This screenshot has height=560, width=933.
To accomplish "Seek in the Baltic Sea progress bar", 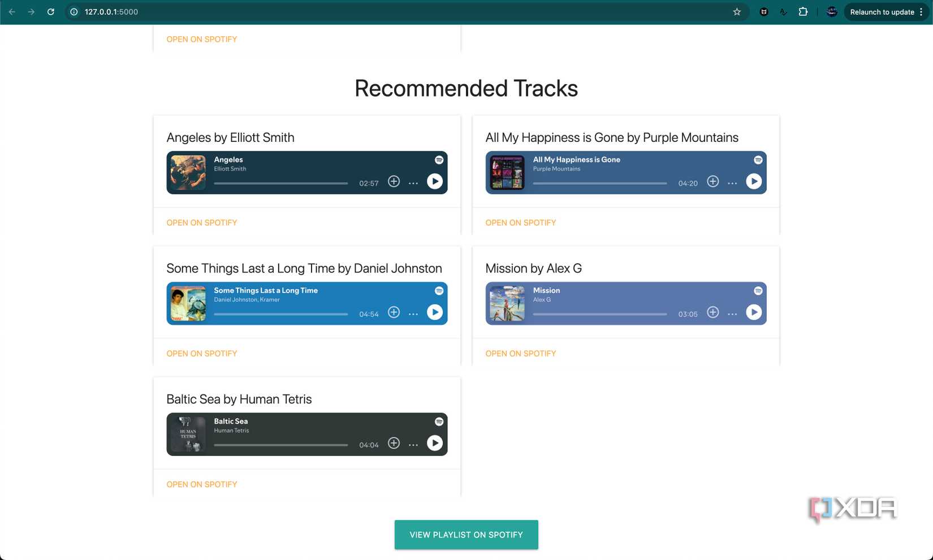I will [x=281, y=445].
